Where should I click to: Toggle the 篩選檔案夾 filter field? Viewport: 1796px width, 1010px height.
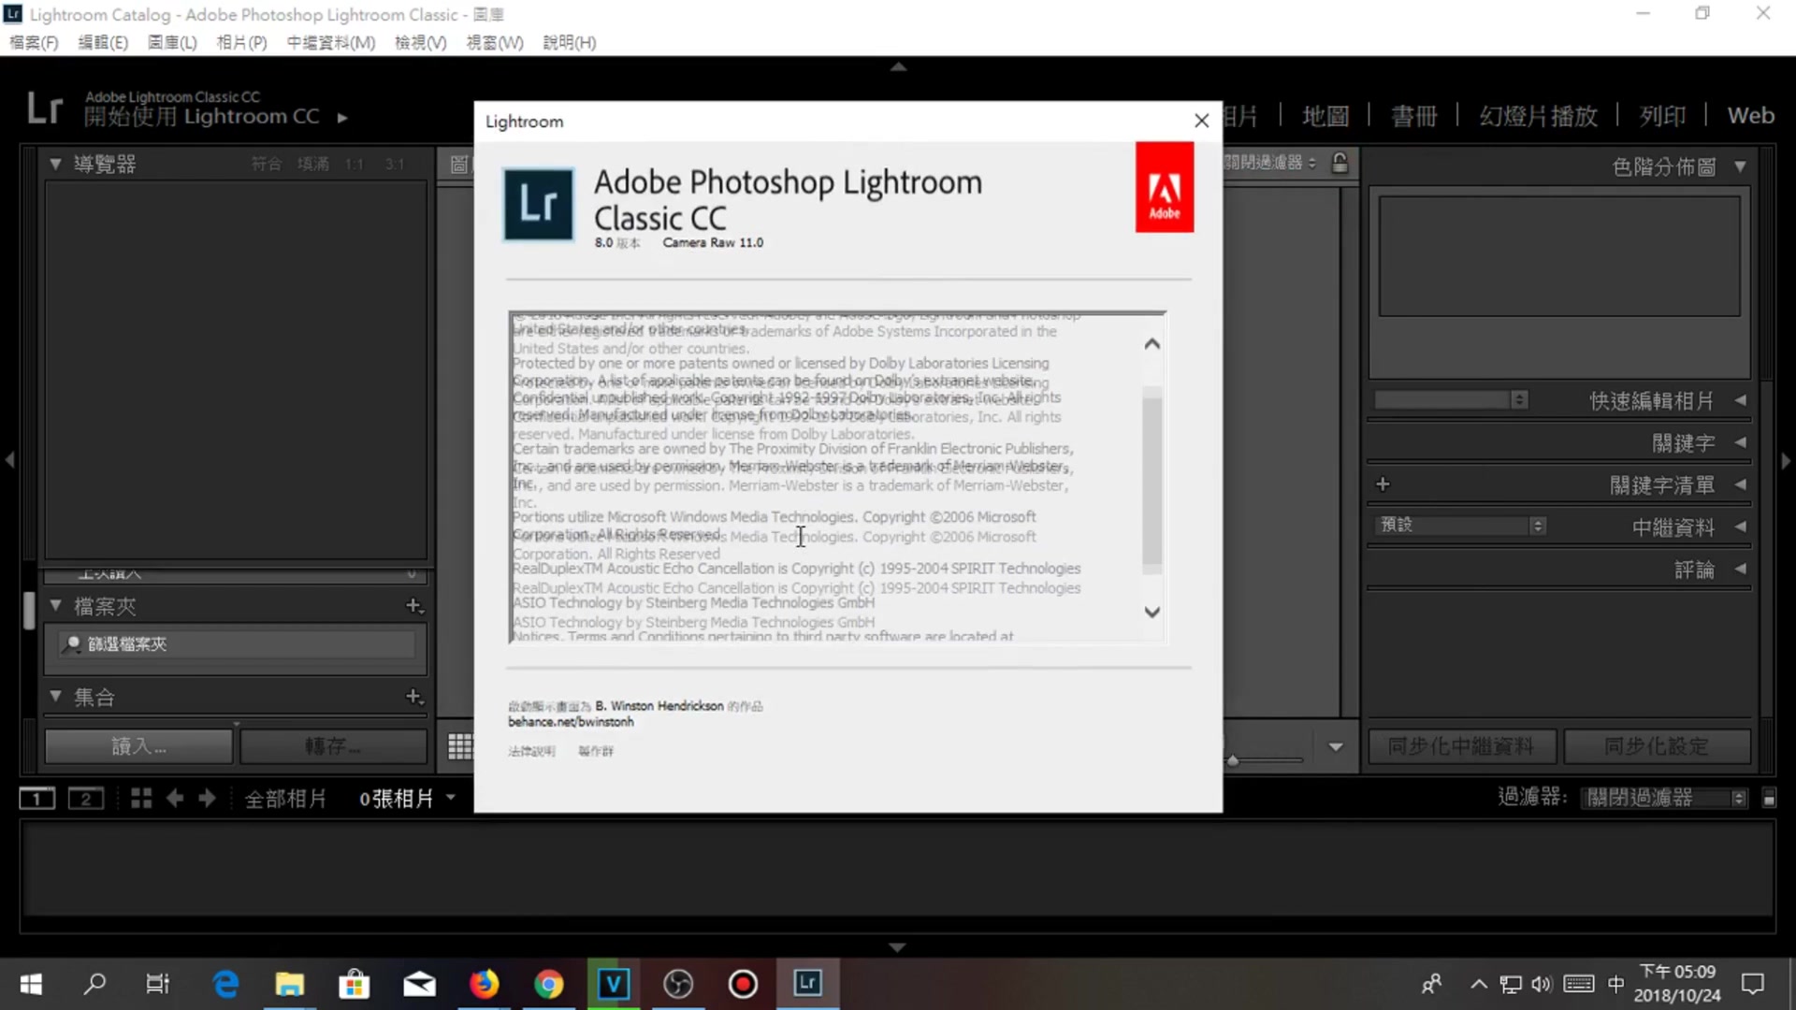234,643
